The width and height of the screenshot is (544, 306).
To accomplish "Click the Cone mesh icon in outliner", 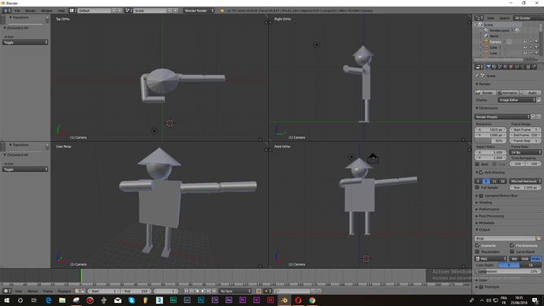I will [x=486, y=47].
